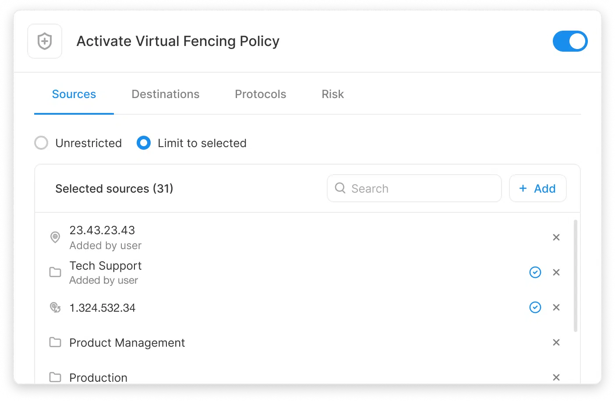Select the Sources tab
Image resolution: width=615 pixels, height=401 pixels.
point(74,94)
